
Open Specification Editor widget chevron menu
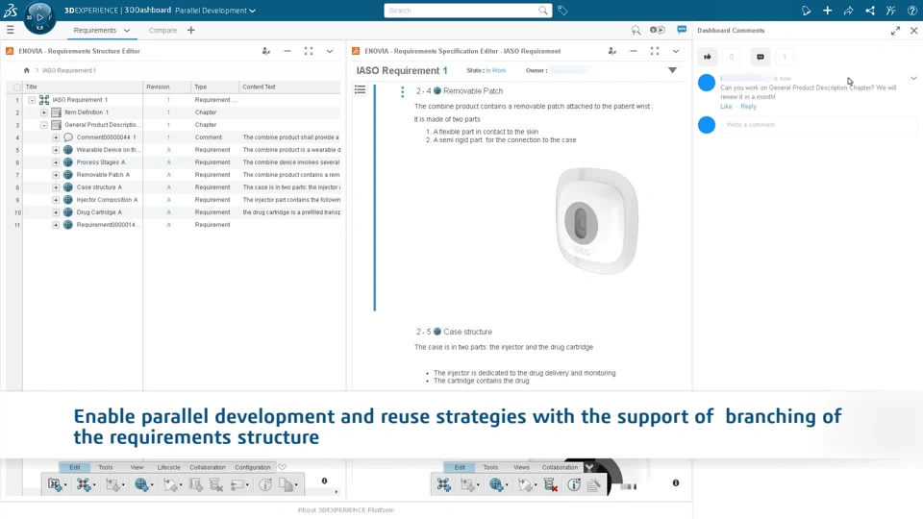[676, 51]
